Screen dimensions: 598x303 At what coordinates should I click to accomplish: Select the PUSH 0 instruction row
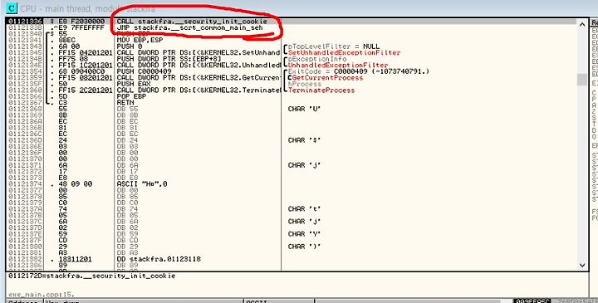[x=130, y=46]
